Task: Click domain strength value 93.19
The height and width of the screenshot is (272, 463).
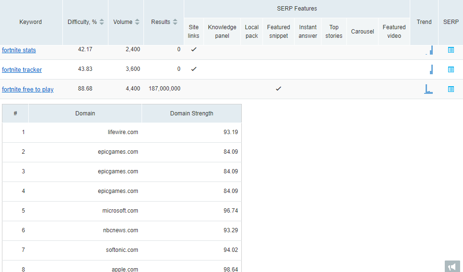Action: (231, 132)
